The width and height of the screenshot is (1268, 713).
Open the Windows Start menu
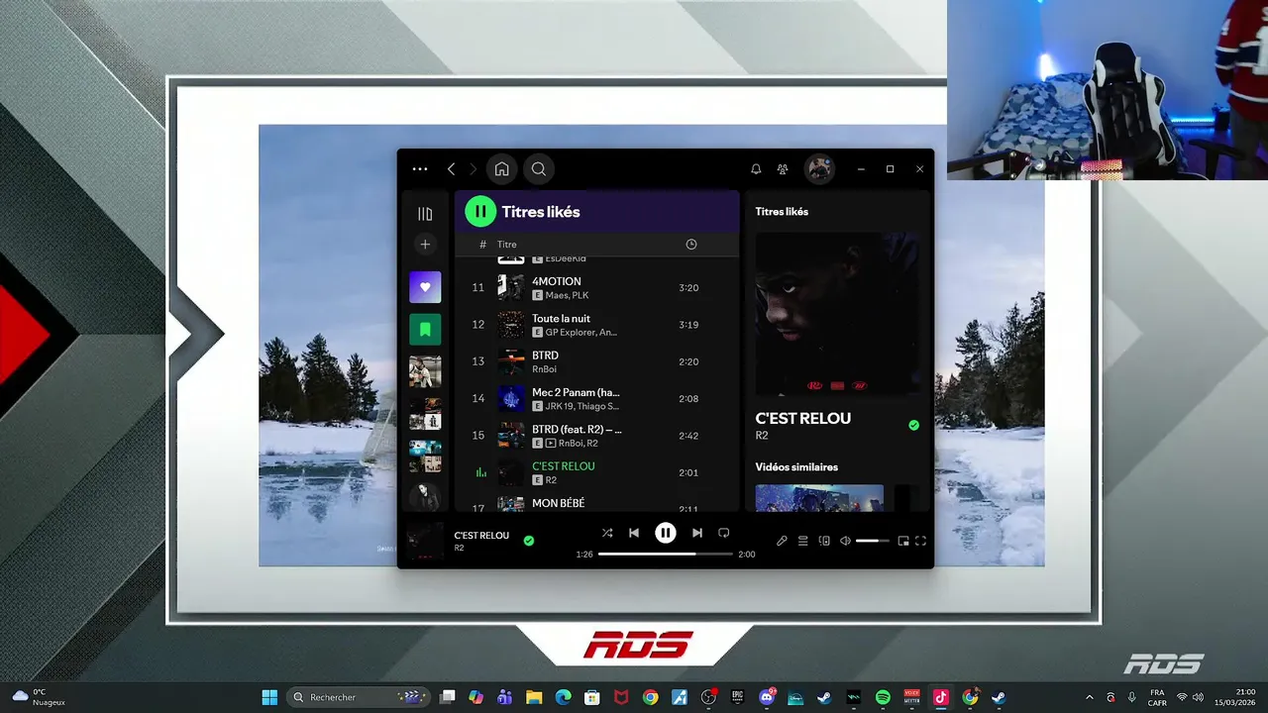pos(269,697)
